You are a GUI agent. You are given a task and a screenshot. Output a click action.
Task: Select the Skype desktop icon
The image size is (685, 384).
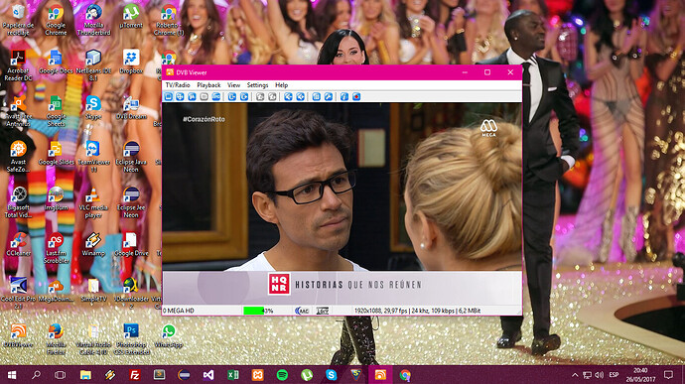93,108
